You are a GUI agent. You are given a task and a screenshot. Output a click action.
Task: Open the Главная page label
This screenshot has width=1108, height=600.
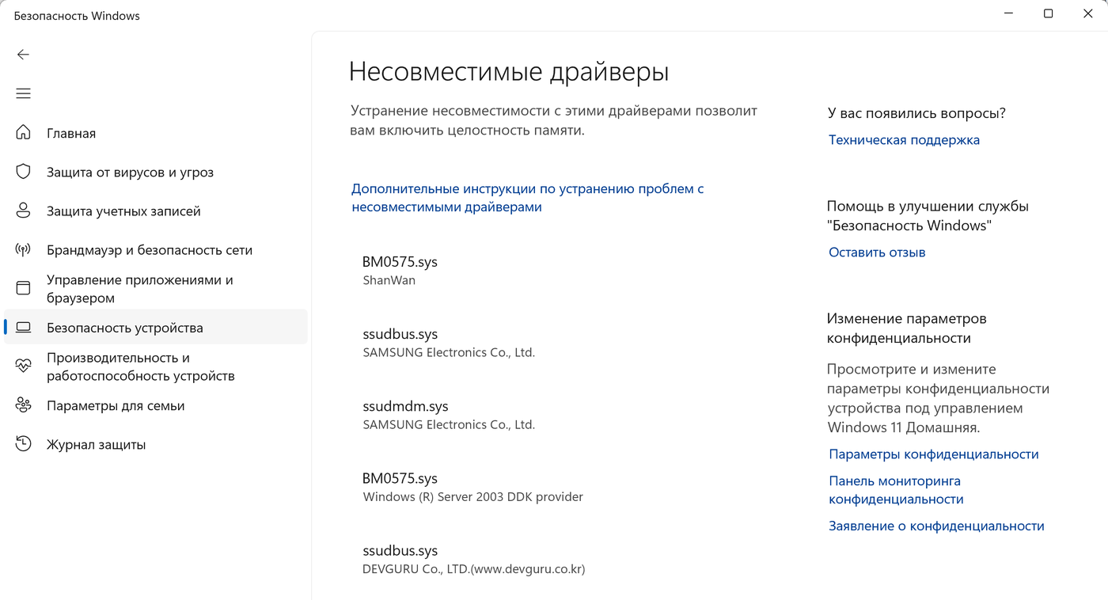pos(71,133)
